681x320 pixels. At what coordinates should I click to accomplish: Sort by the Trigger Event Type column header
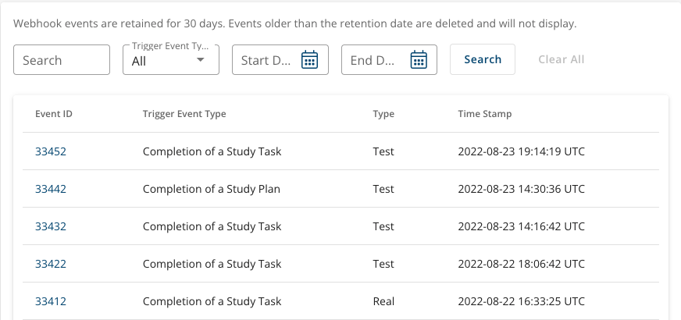coord(184,114)
